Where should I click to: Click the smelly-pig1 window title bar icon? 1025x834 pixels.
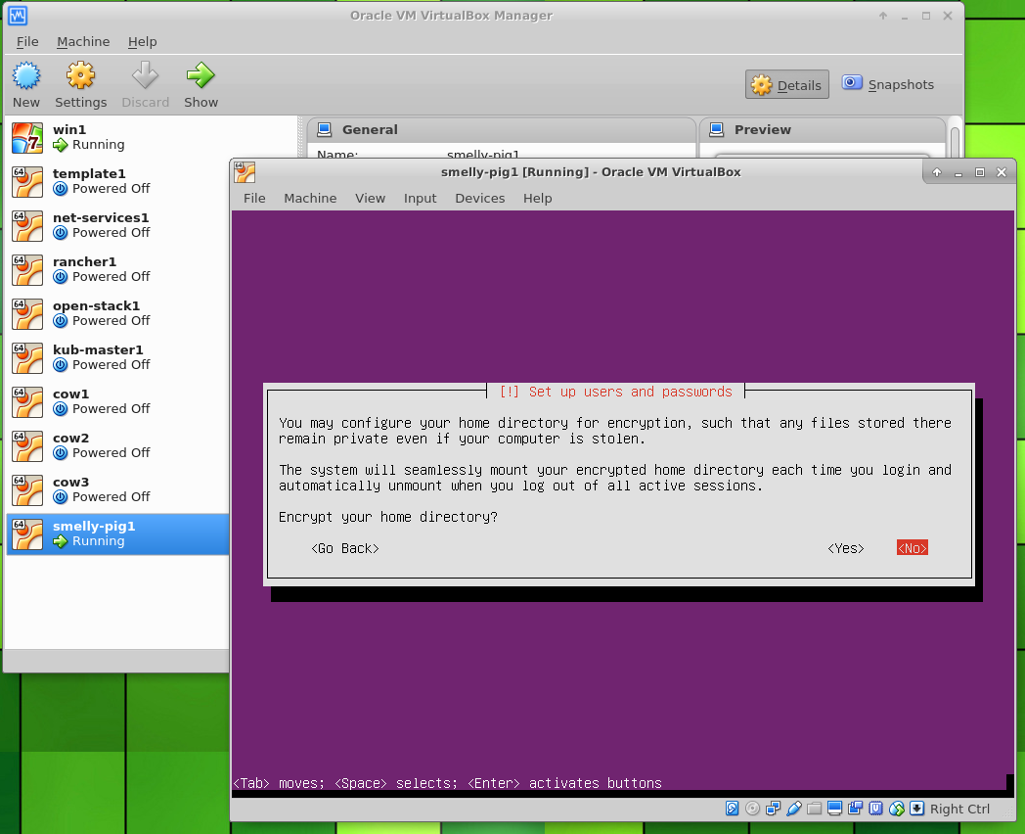point(245,172)
